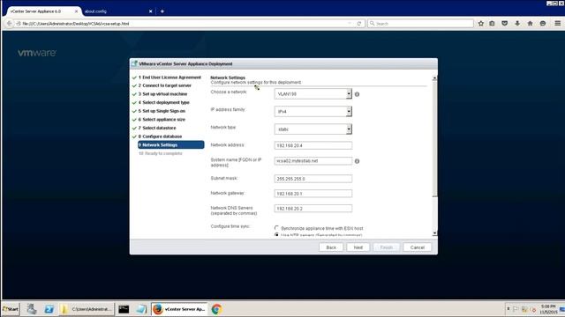
Task: Go to step 3 Set up virtual machine
Action: (162, 94)
